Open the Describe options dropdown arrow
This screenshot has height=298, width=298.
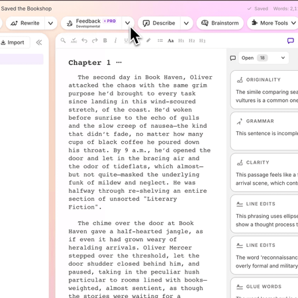[187, 23]
